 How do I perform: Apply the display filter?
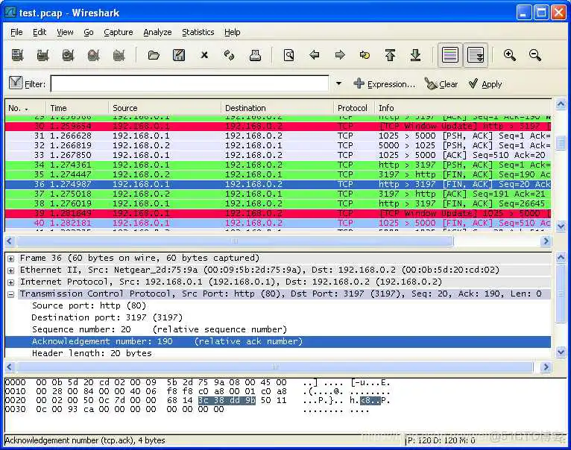[x=485, y=84]
